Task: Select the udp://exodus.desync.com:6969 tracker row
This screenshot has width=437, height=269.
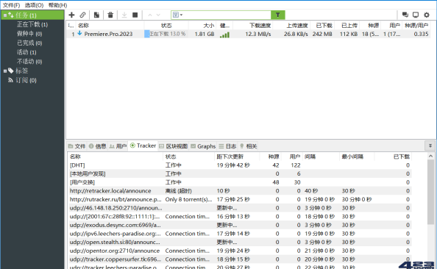Action: [x=240, y=225]
